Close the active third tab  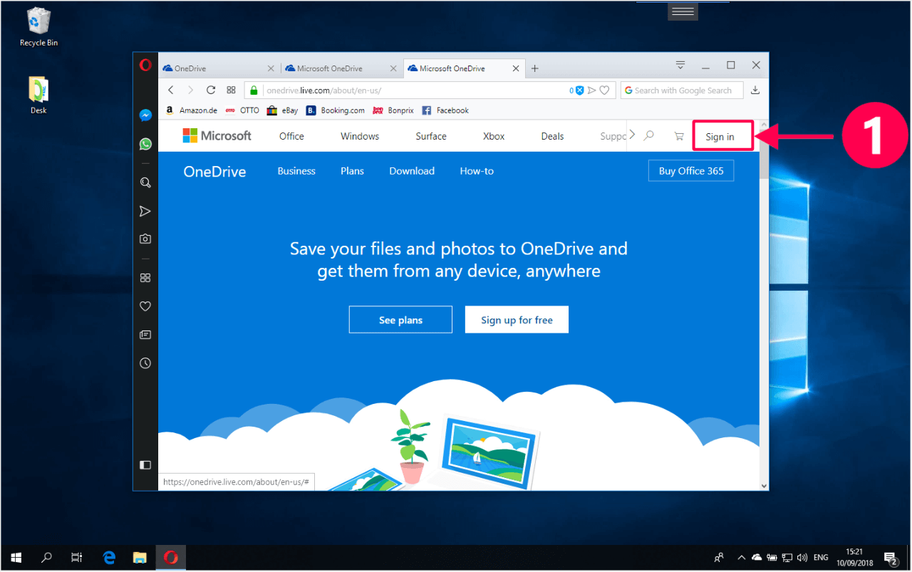pyautogui.click(x=516, y=68)
